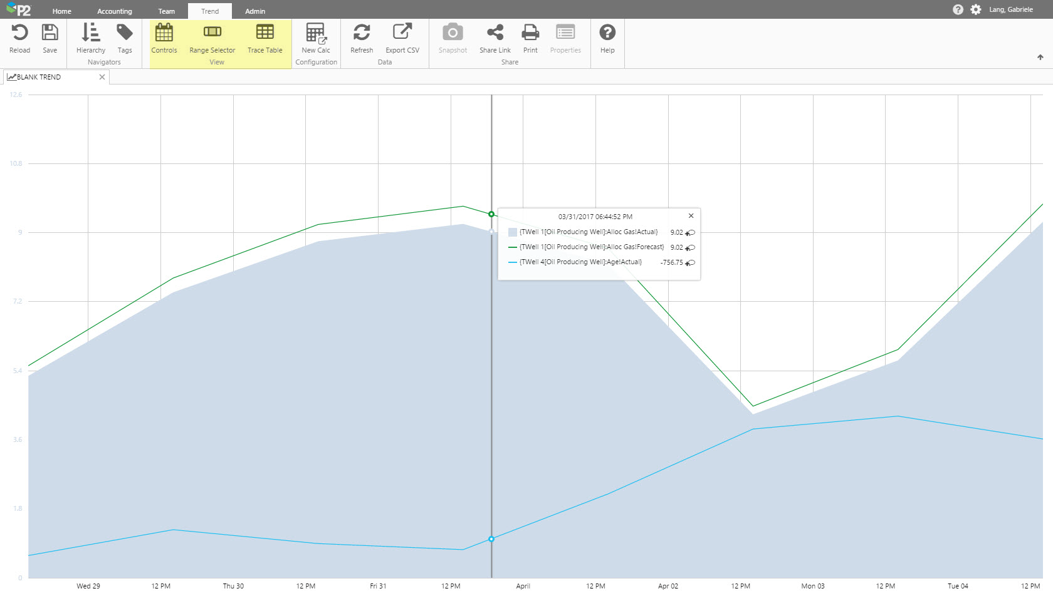
Task: Click the Alloc Gas!Actual color swatch
Action: click(x=513, y=232)
